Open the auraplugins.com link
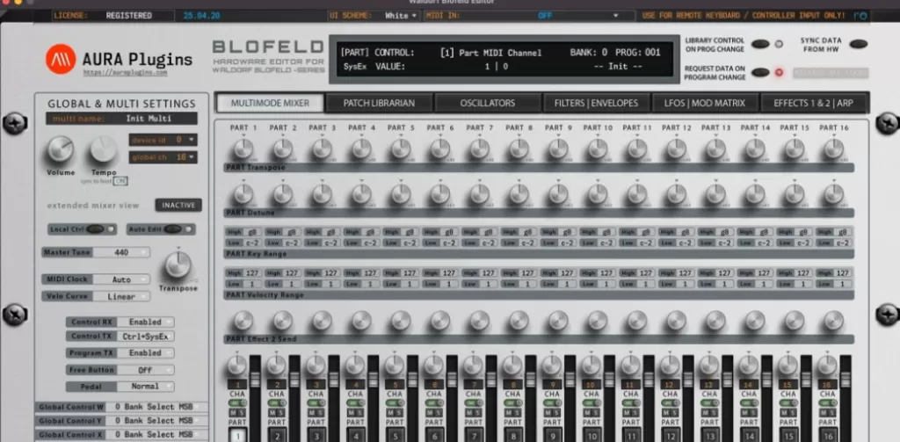The width and height of the screenshot is (900, 442). (126, 73)
